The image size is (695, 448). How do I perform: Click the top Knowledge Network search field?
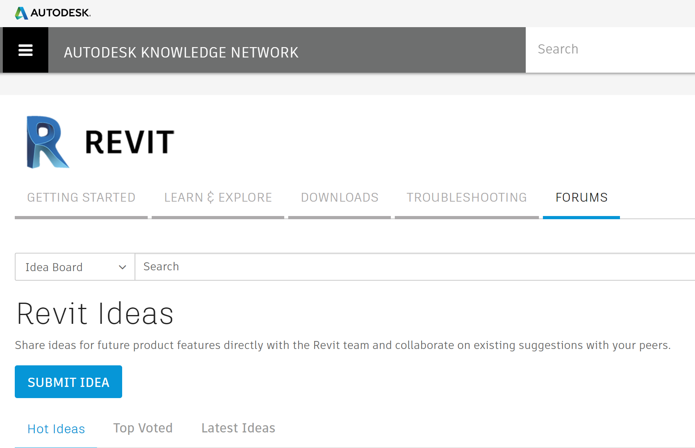click(x=610, y=50)
